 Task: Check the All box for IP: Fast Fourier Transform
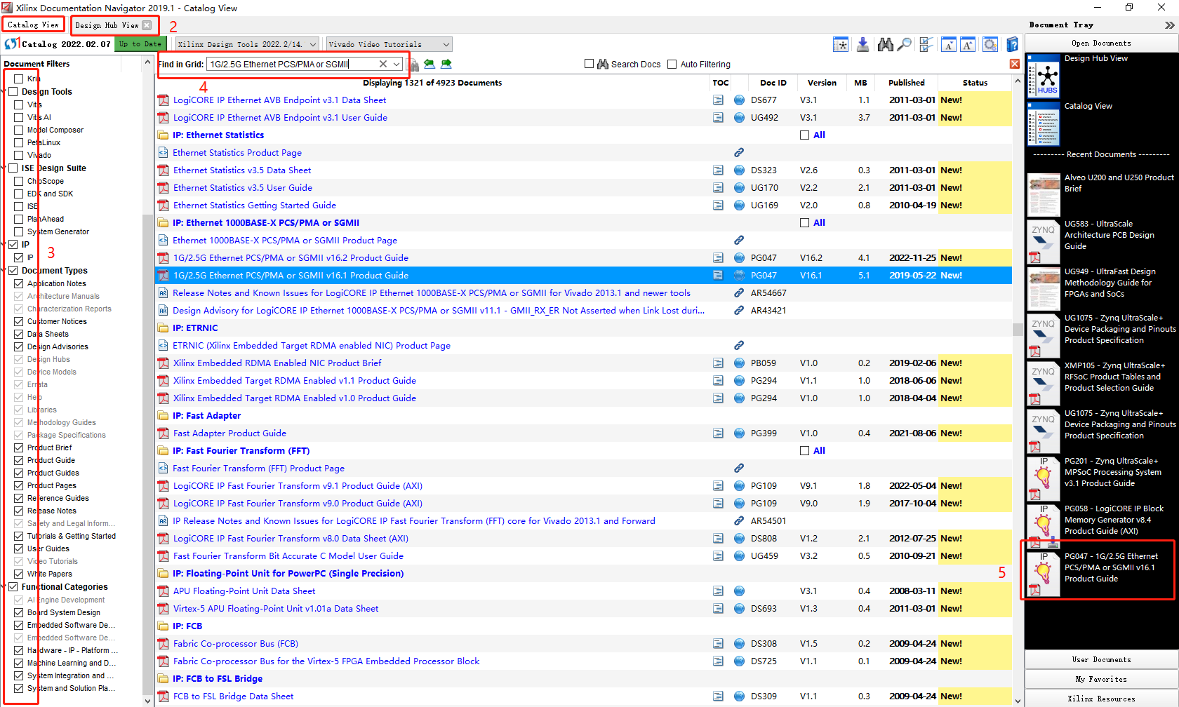[805, 451]
